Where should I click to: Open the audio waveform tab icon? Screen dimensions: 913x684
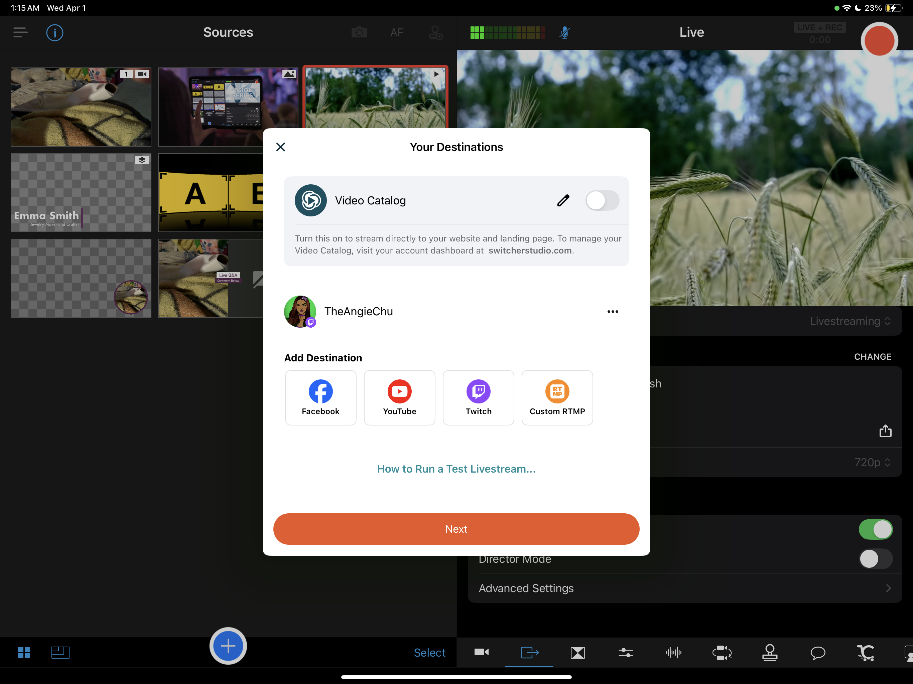coord(674,652)
